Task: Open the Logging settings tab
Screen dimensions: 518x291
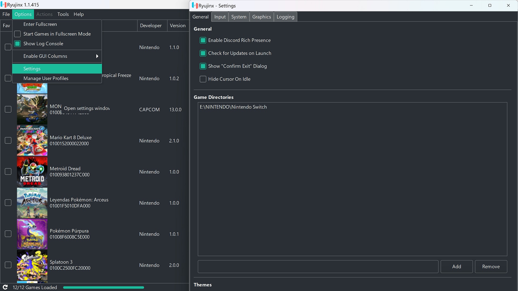Action: 285,17
